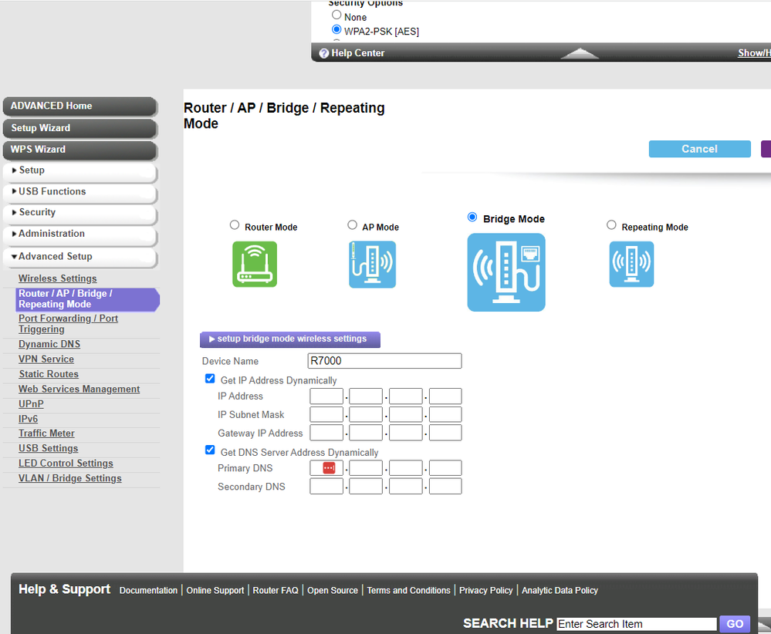Image resolution: width=771 pixels, height=634 pixels.
Task: Uncheck Get IP Address Dynamically
Action: [209, 378]
